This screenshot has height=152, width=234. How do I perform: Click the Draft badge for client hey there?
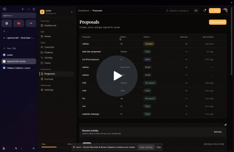point(147,67)
